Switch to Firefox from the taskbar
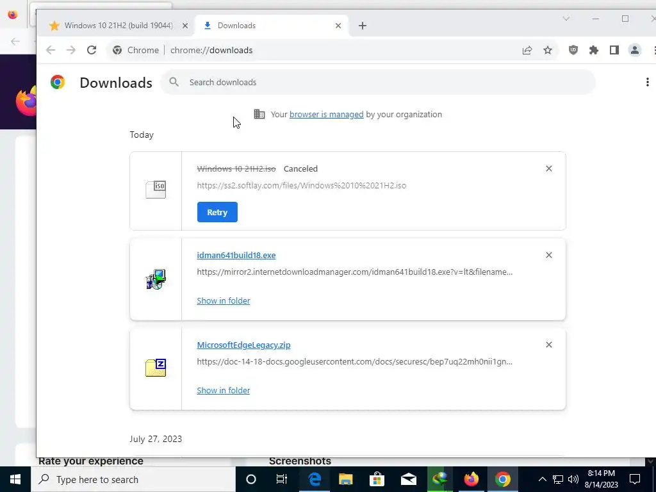 (471, 479)
